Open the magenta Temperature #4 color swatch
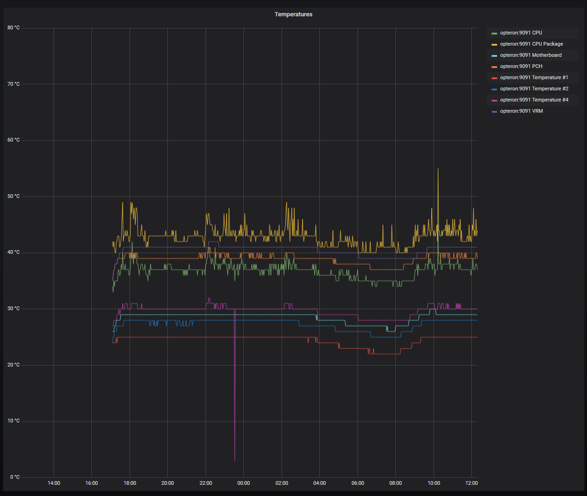This screenshot has width=587, height=496. pyautogui.click(x=494, y=101)
